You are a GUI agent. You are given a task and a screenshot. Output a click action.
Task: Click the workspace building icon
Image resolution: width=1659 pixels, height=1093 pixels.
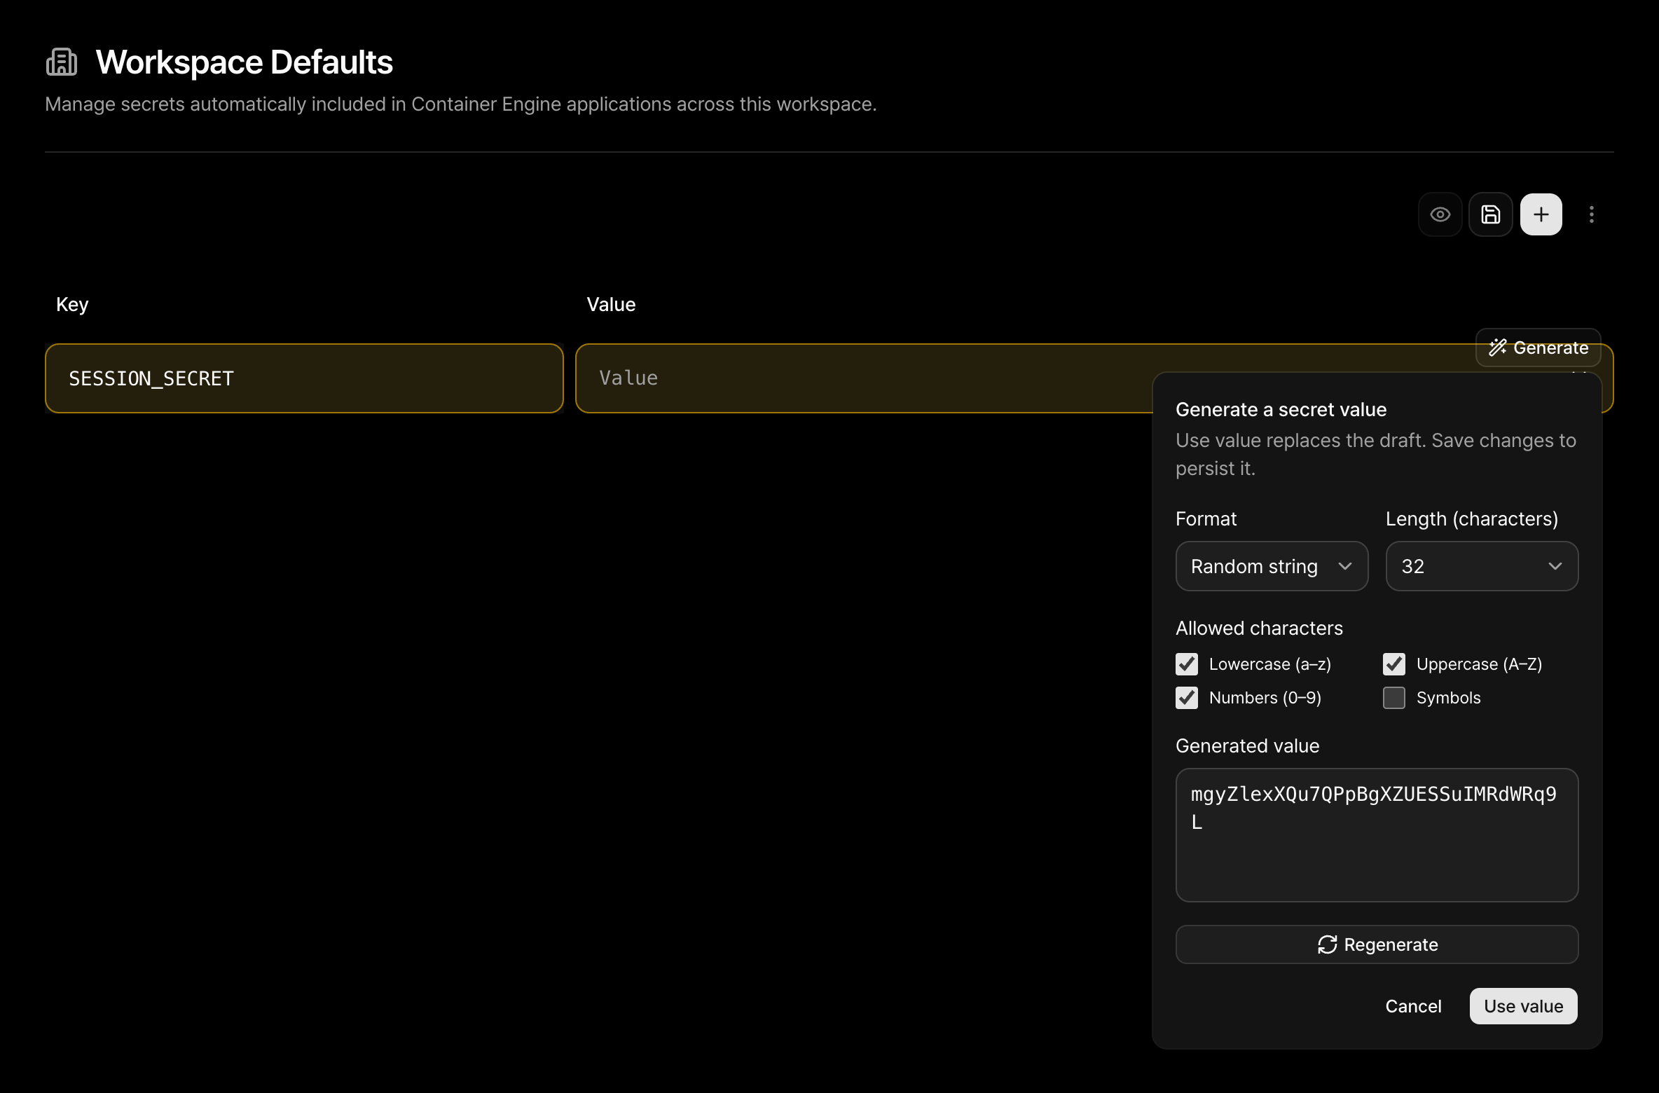(x=62, y=62)
